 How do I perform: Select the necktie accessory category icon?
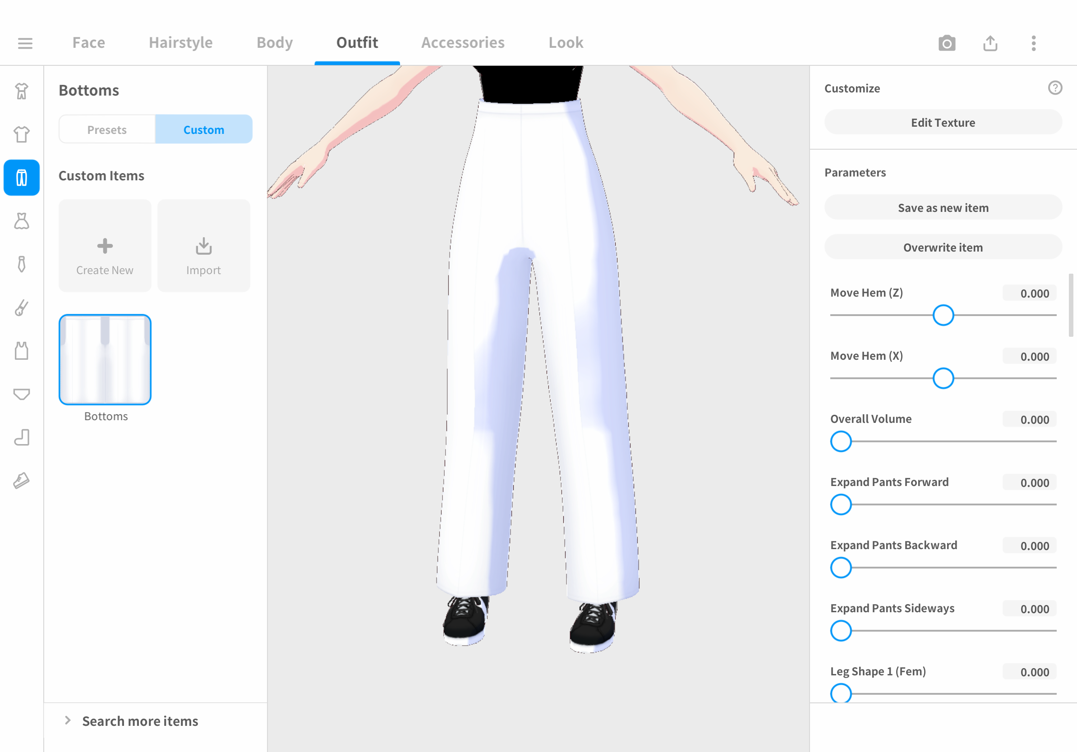coord(22,265)
